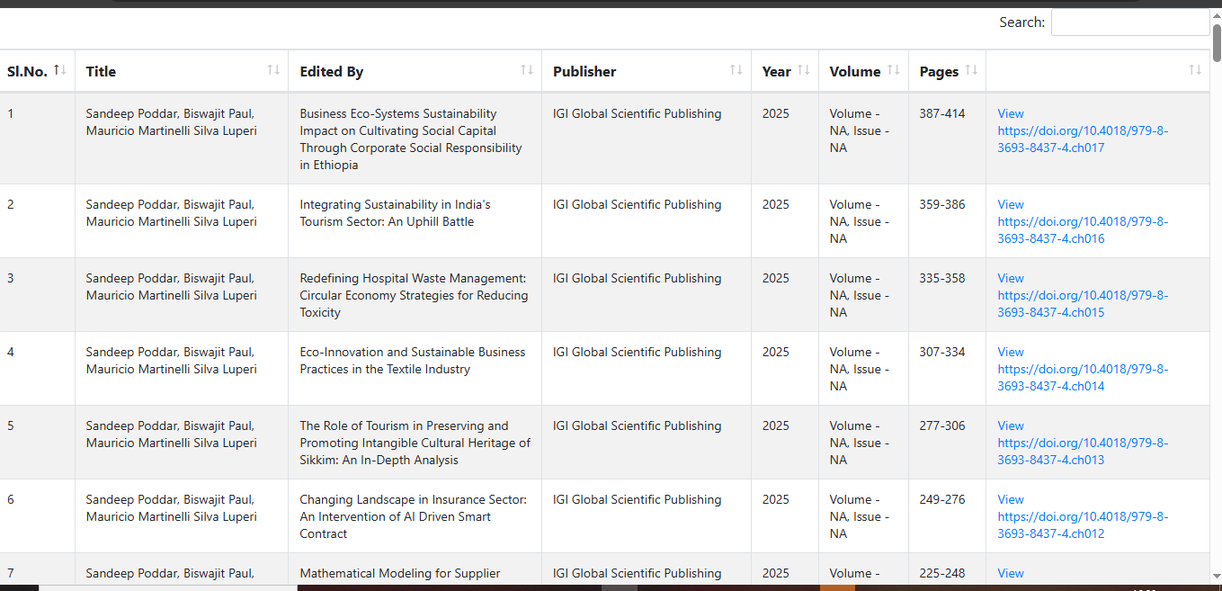The image size is (1222, 591).
Task: Open the doi link ending ch014
Action: (1083, 378)
